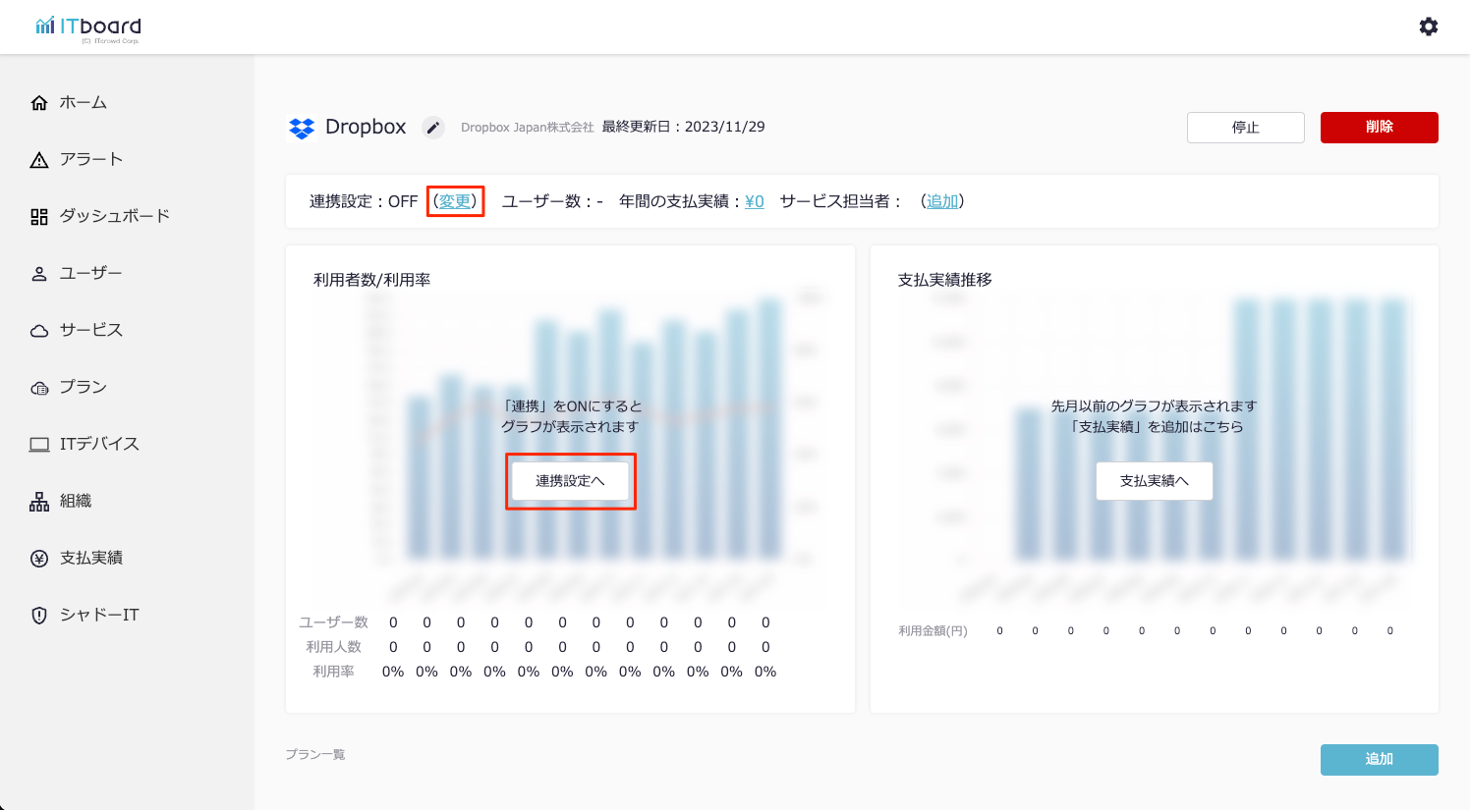This screenshot has height=810, width=1470.
Task: Click the dashboard grid icon
Action: click(x=39, y=217)
